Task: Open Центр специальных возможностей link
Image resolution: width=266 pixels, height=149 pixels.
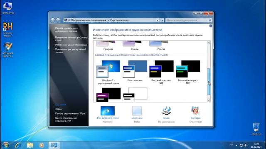Action: coord(66,120)
